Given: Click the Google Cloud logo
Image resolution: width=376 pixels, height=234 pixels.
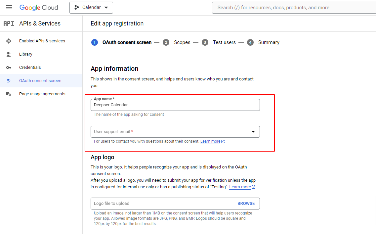Looking at the screenshot, I should tap(39, 7).
